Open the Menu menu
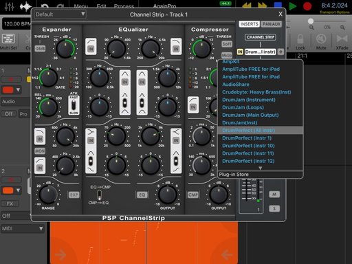352x264 pixels. 80,6
